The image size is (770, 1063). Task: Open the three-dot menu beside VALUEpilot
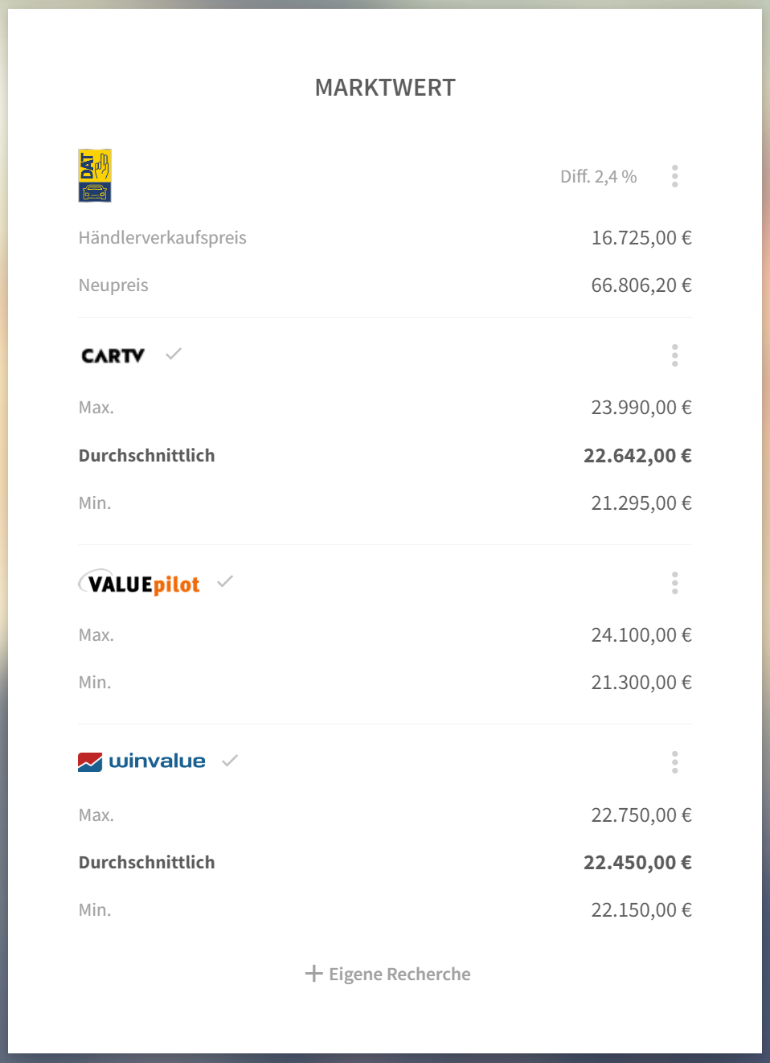[x=675, y=583]
